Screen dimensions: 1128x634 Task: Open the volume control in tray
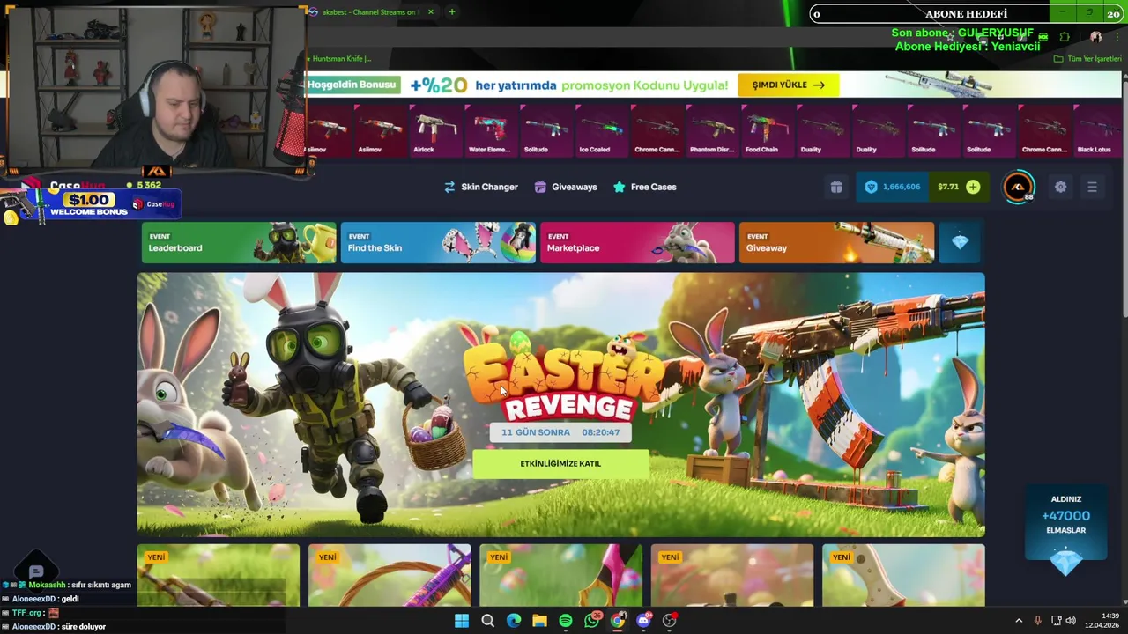(1070, 621)
